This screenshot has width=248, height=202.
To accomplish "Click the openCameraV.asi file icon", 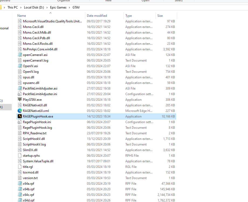I will (x=20, y=55).
